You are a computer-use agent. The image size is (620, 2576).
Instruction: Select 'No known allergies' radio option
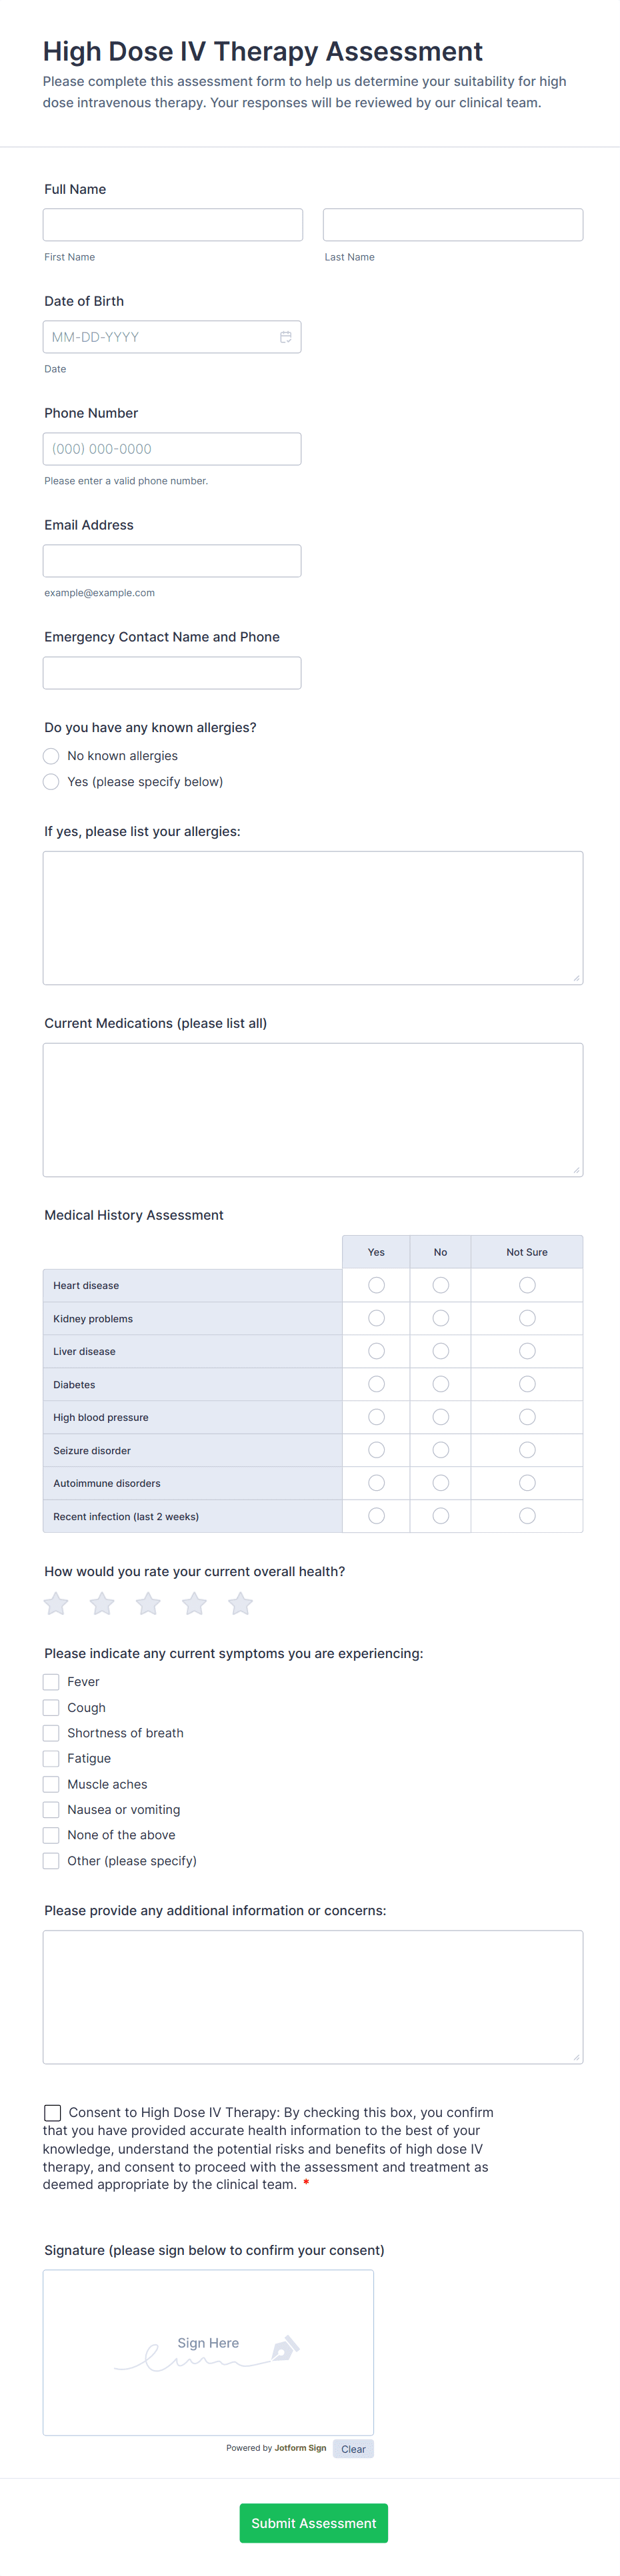[51, 756]
